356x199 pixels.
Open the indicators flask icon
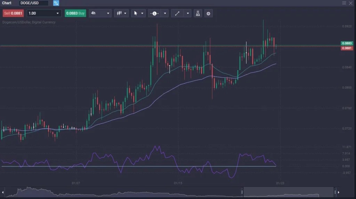pos(198,14)
